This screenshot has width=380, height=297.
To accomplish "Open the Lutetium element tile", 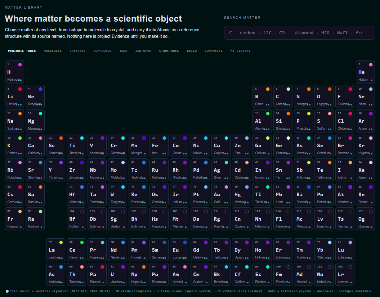I will (x=345, y=250).
